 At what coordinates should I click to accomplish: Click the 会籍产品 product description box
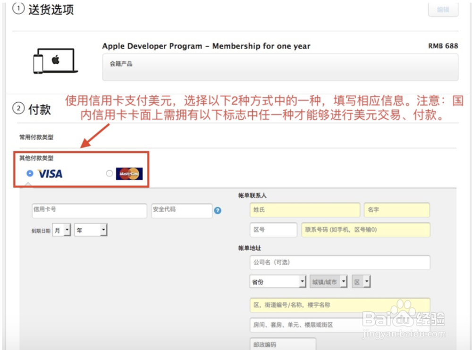(280, 67)
